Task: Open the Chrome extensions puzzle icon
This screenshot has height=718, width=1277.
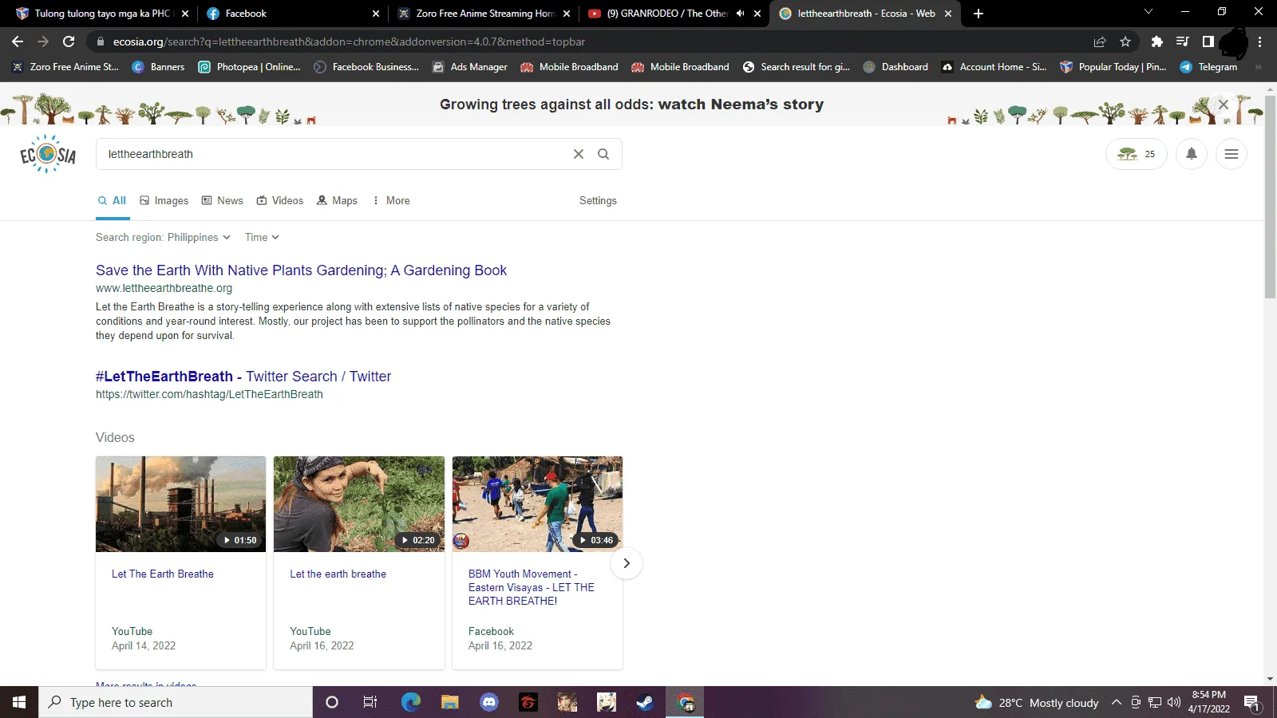Action: pos(1157,41)
